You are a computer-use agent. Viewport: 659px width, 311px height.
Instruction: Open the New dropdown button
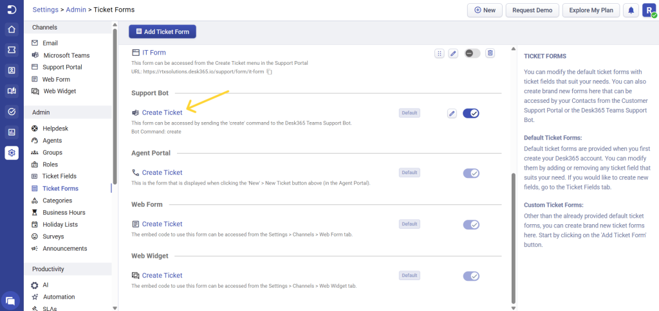click(484, 10)
